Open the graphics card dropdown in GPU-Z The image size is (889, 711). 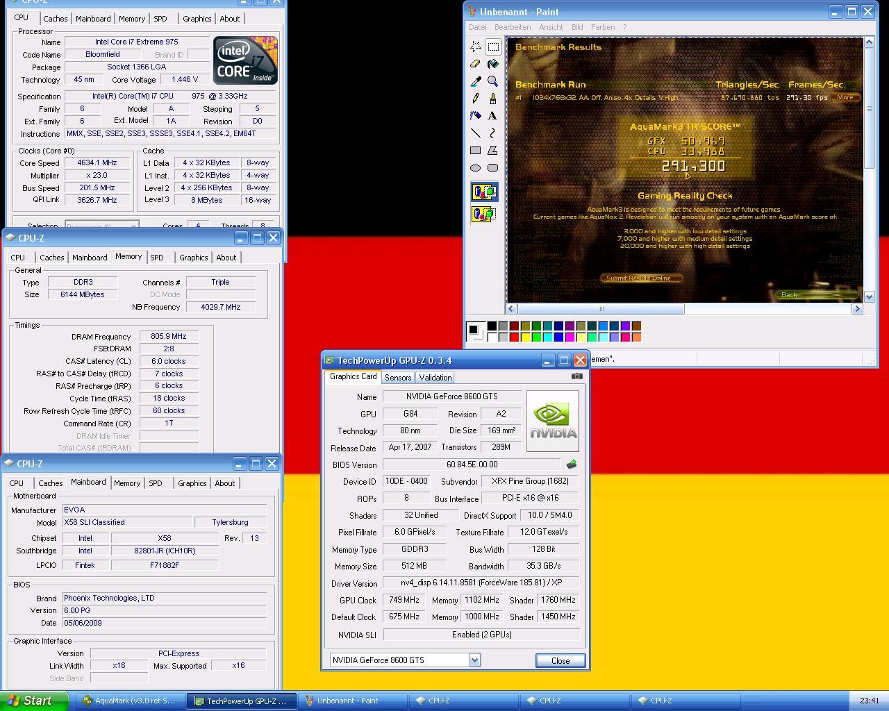[x=474, y=660]
